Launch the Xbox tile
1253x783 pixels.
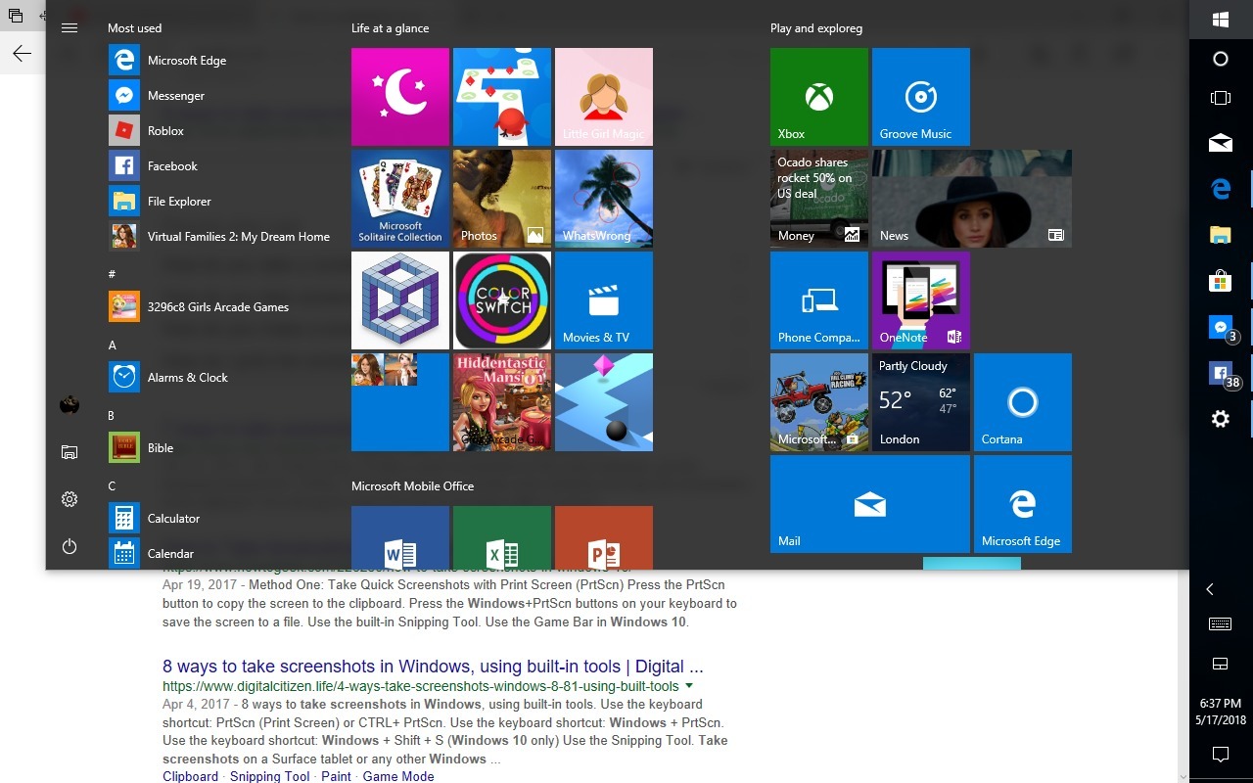click(819, 97)
